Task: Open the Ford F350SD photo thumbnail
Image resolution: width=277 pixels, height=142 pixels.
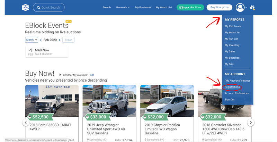Action: coord(52,101)
